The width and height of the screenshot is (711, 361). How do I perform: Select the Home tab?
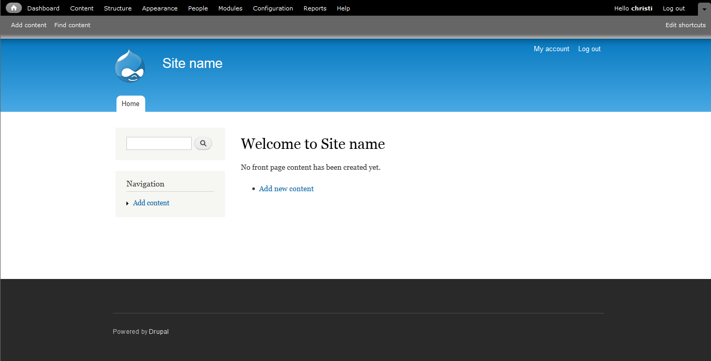(x=131, y=104)
